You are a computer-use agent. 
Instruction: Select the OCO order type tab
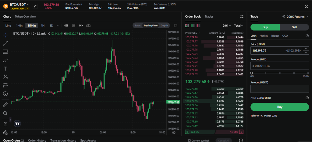[285, 36]
